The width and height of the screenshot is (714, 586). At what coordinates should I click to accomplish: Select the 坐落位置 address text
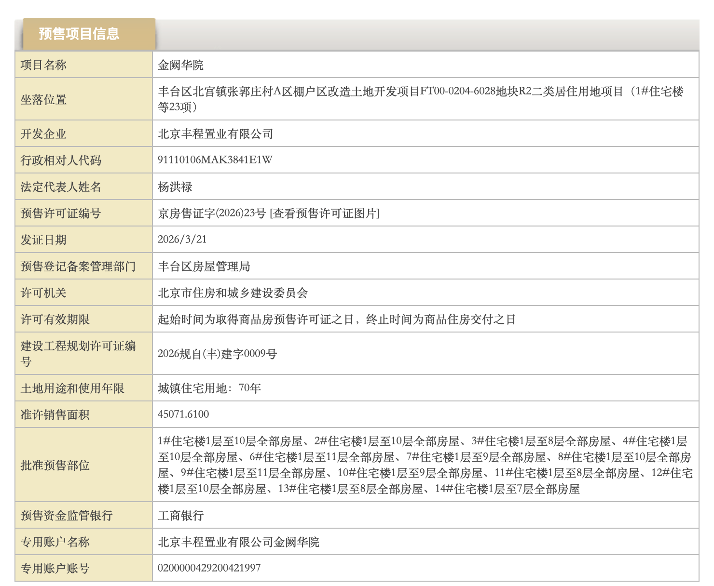(x=420, y=99)
